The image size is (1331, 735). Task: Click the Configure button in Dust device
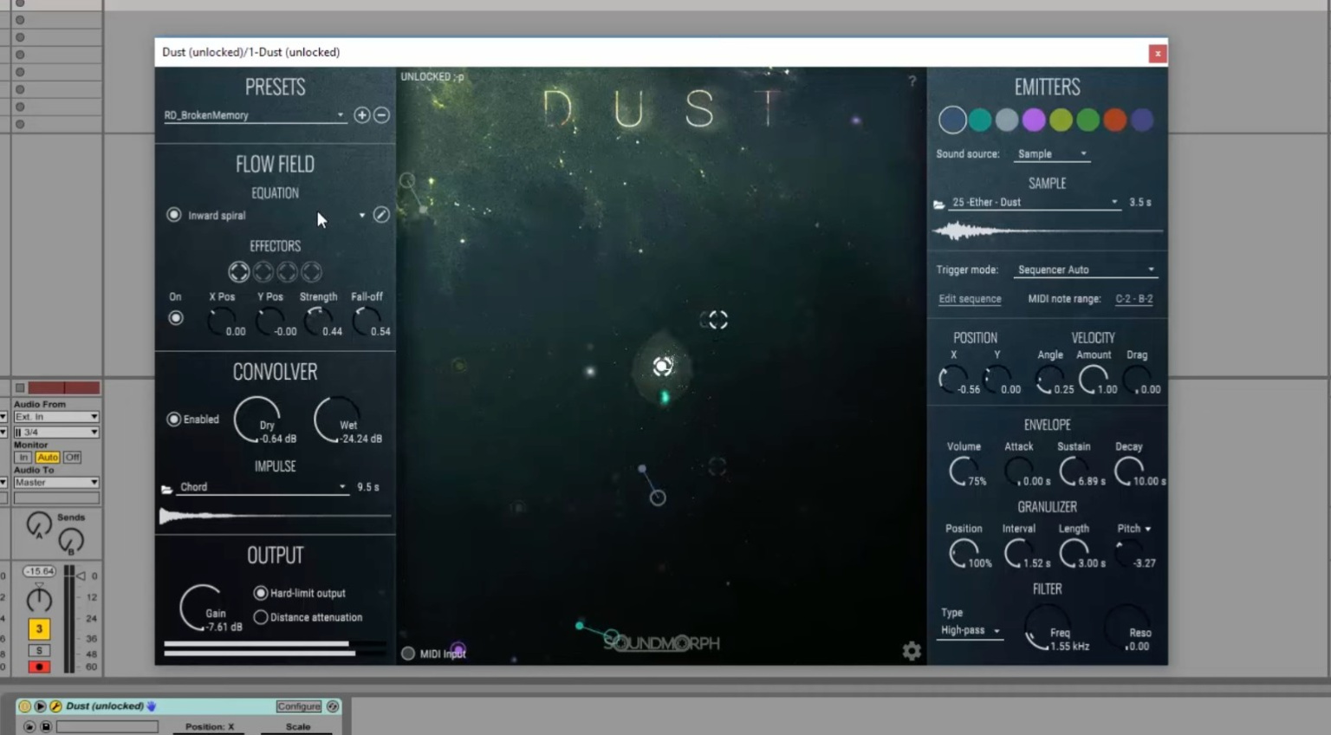(x=299, y=706)
